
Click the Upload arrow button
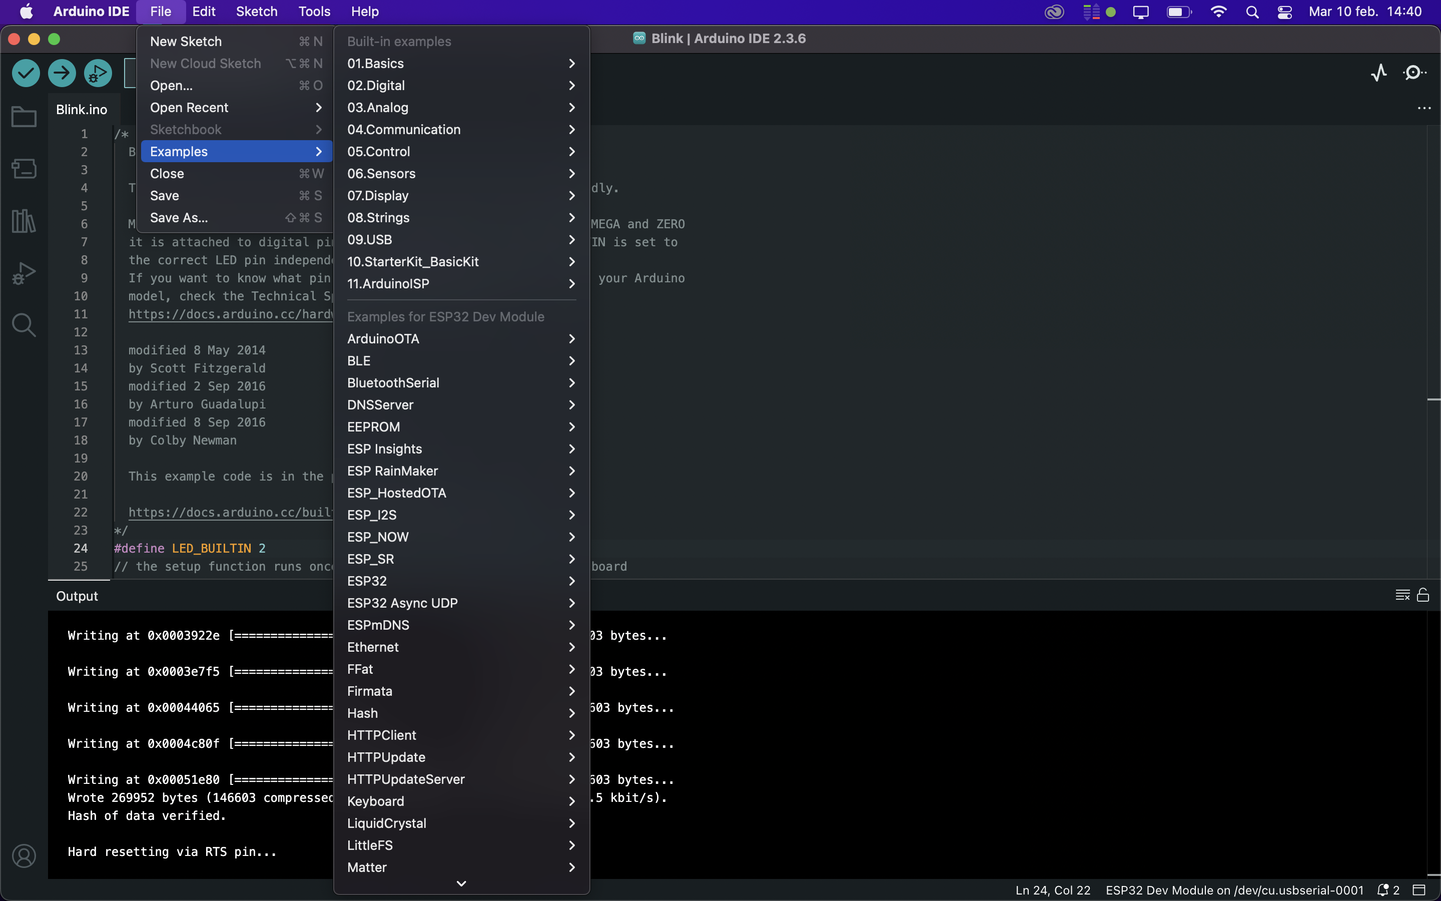pos(62,73)
